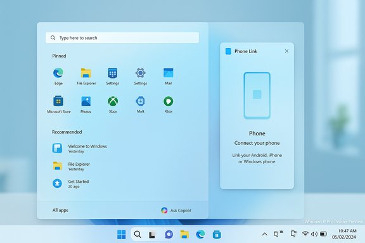Close the Phone Link panel

[x=286, y=51]
